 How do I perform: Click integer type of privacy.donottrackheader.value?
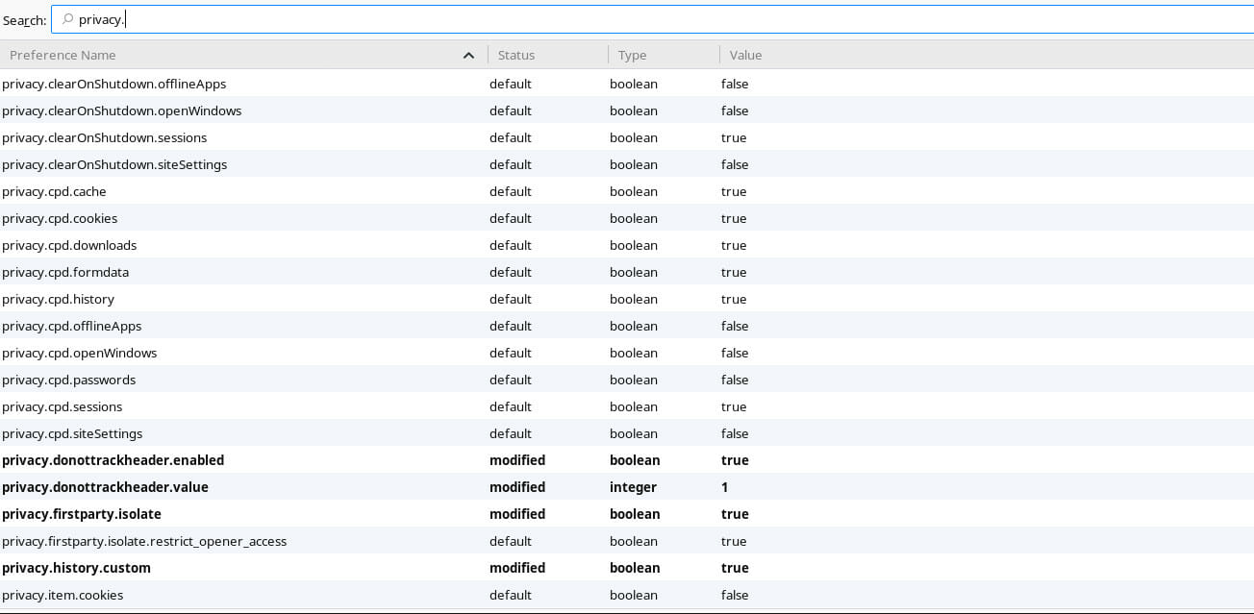click(633, 487)
